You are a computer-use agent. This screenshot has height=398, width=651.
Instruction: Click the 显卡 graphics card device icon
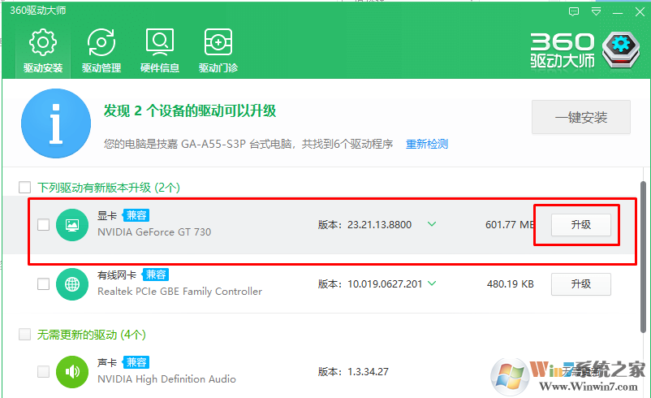pyautogui.click(x=72, y=224)
